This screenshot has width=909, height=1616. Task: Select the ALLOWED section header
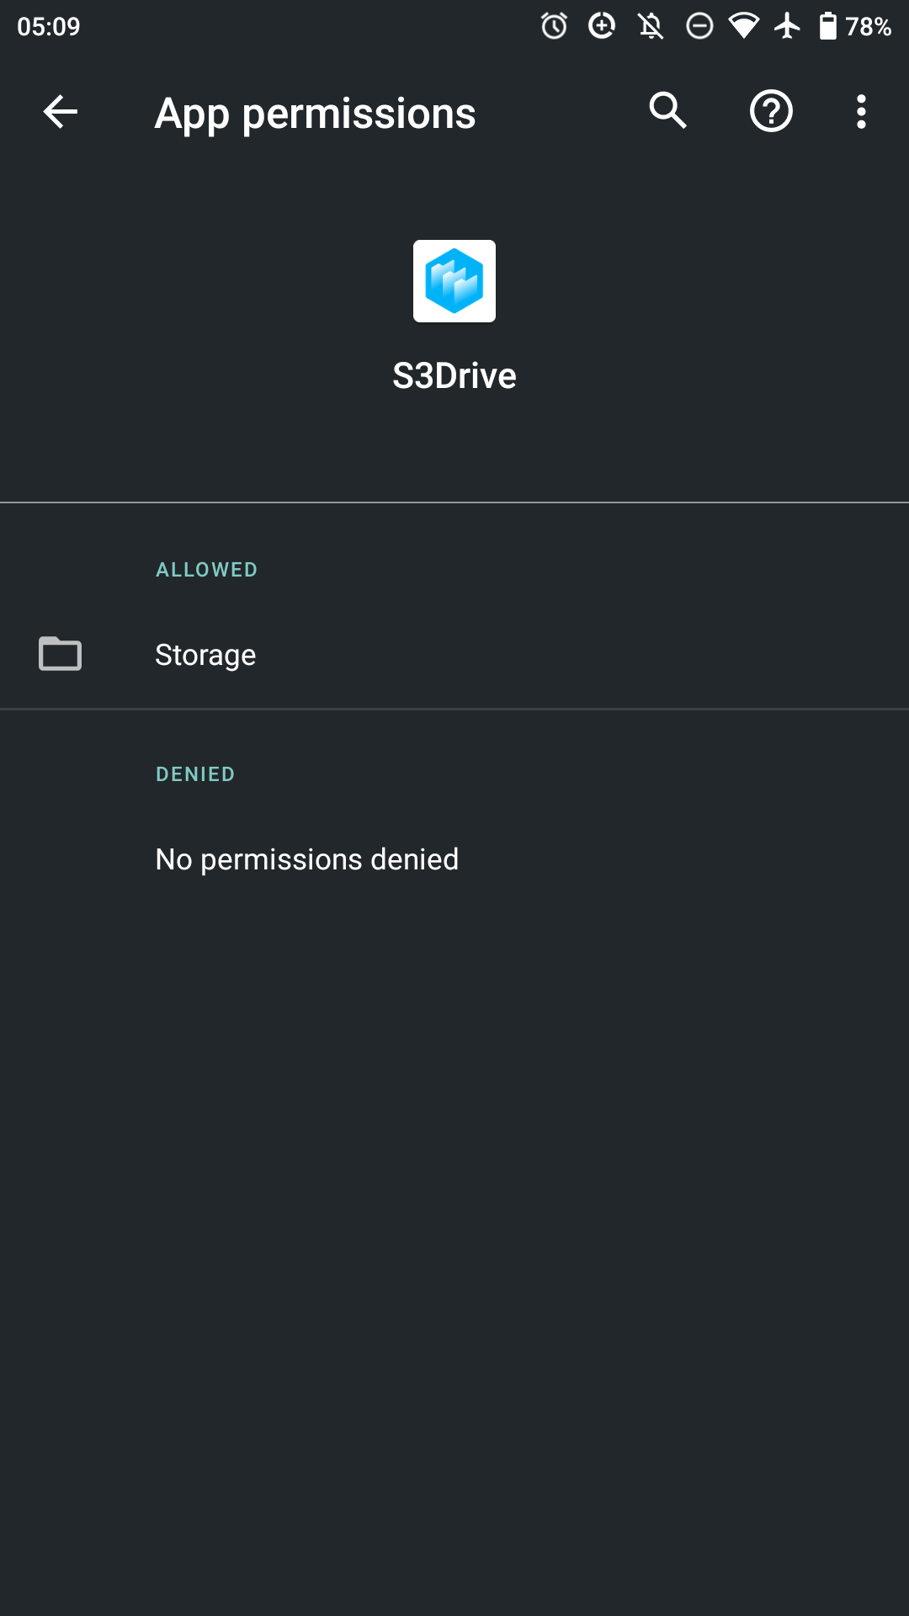click(x=206, y=570)
